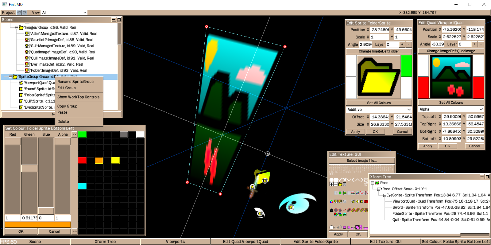Click the folder image thumbnail in Edit Sprite
This screenshot has width=491, height=245.
(379, 77)
